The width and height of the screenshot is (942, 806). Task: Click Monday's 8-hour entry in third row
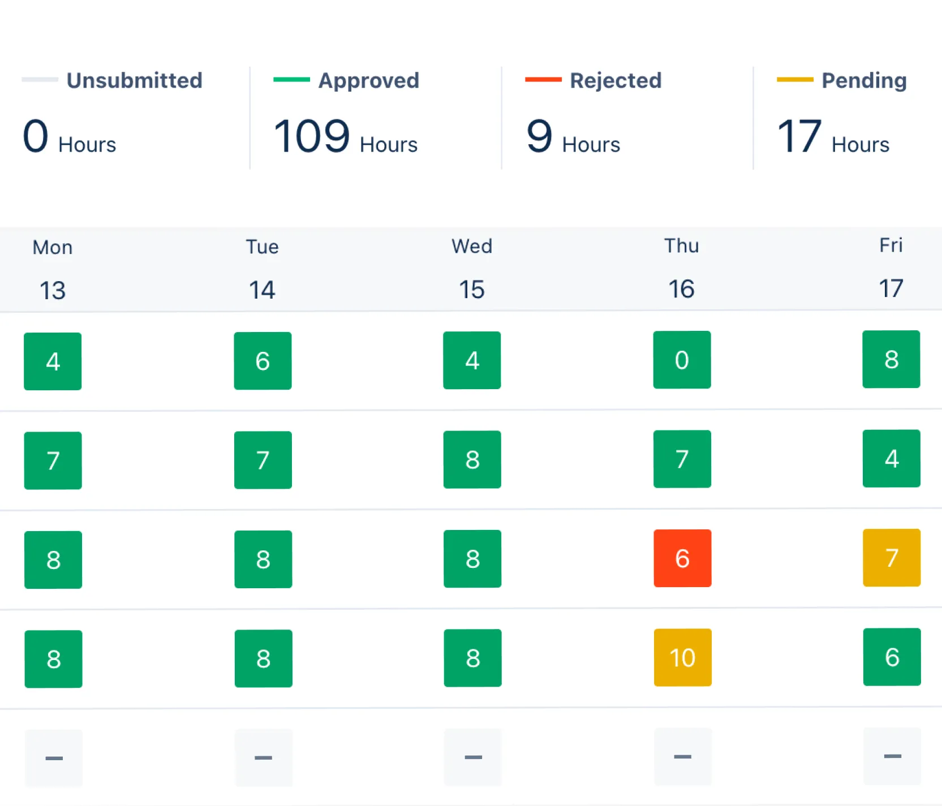point(53,560)
